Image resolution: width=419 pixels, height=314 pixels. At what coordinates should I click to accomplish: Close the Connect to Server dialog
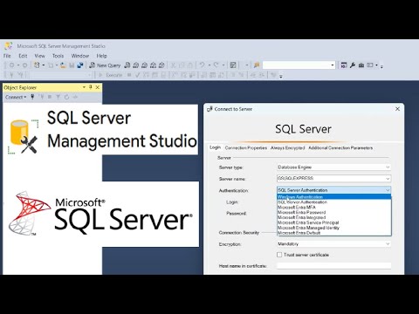tap(397, 109)
